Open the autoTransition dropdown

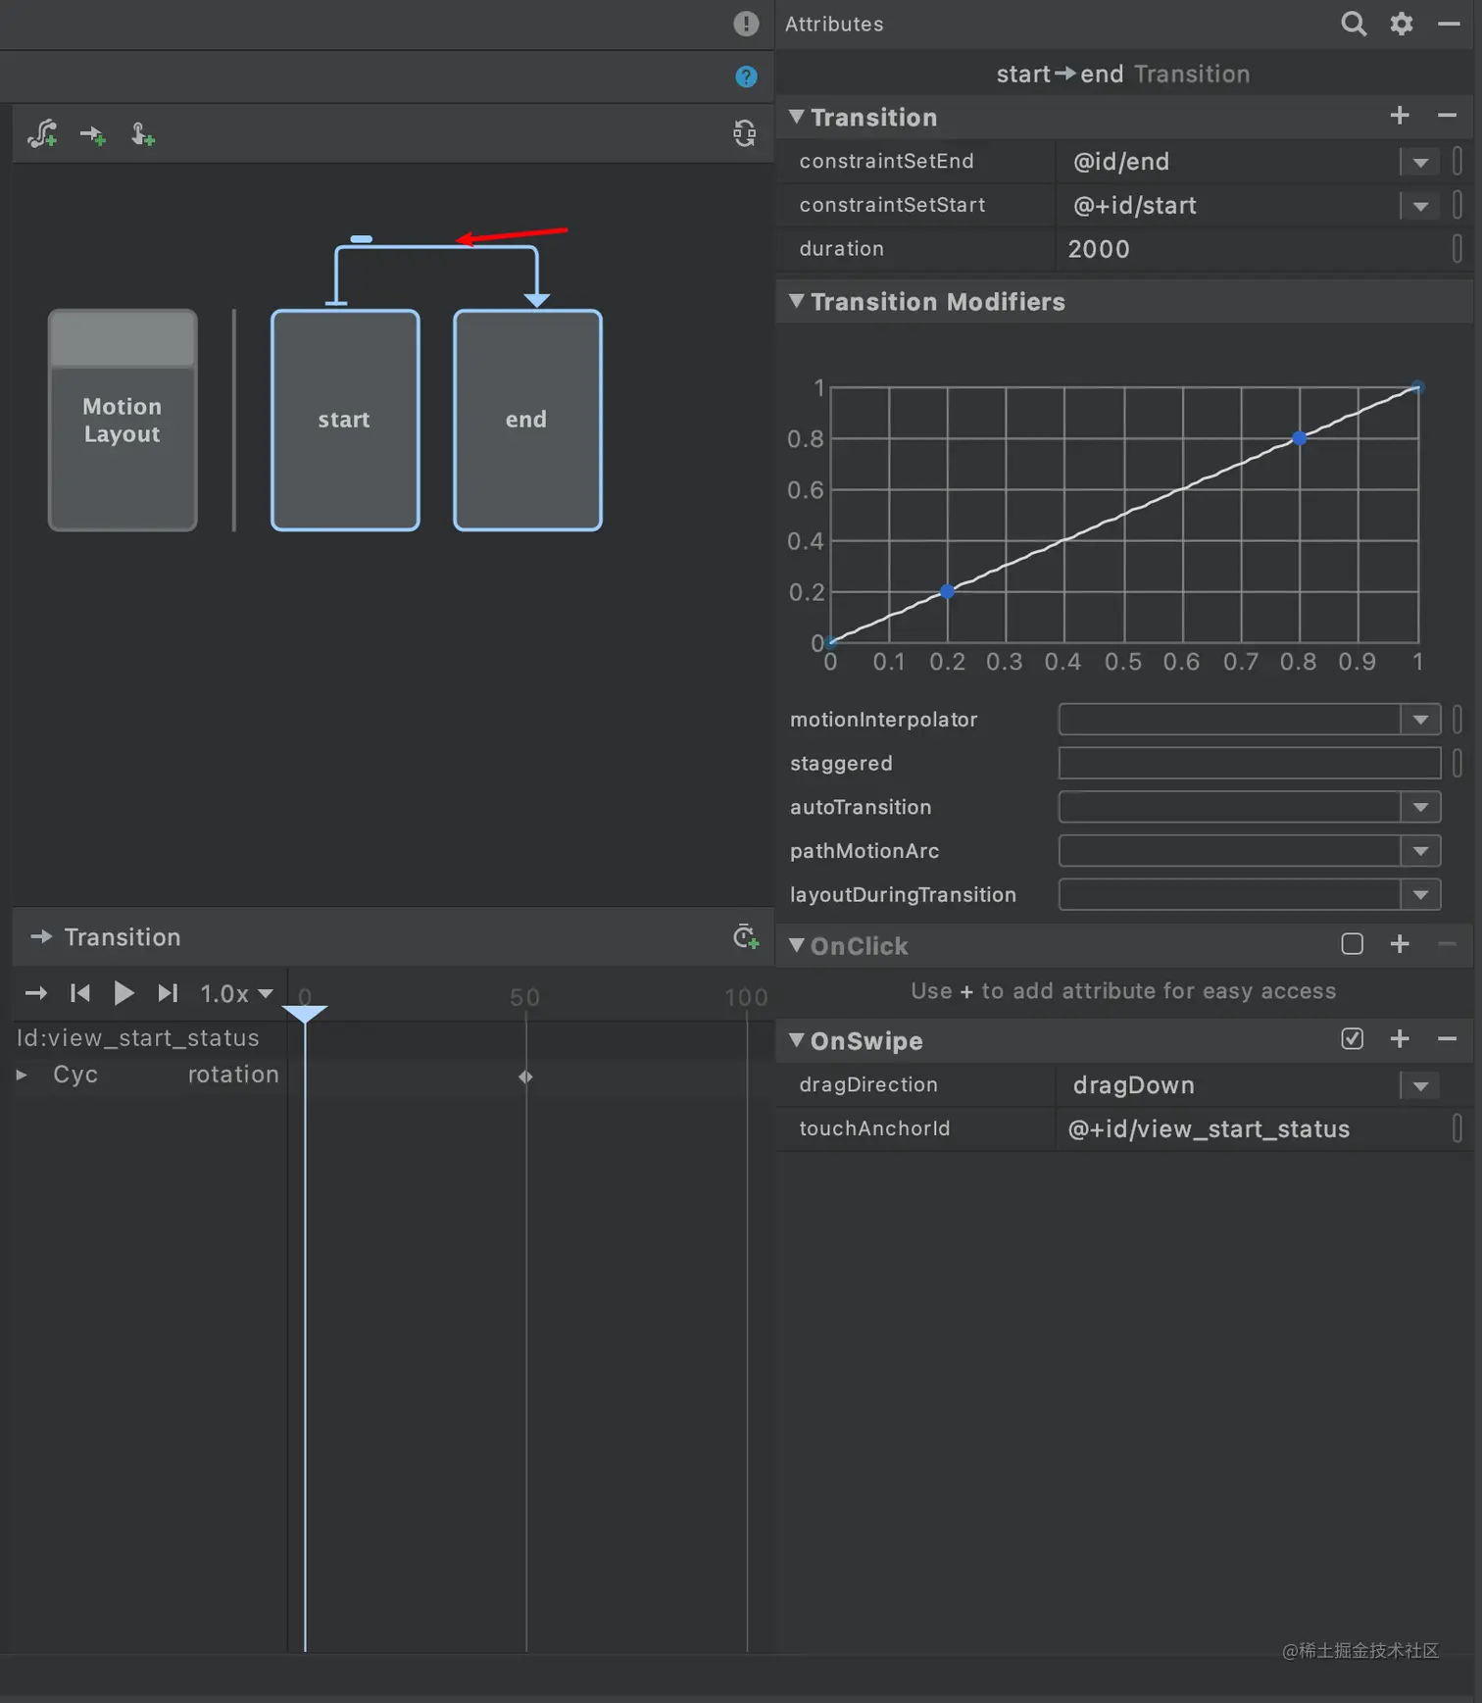1420,808
